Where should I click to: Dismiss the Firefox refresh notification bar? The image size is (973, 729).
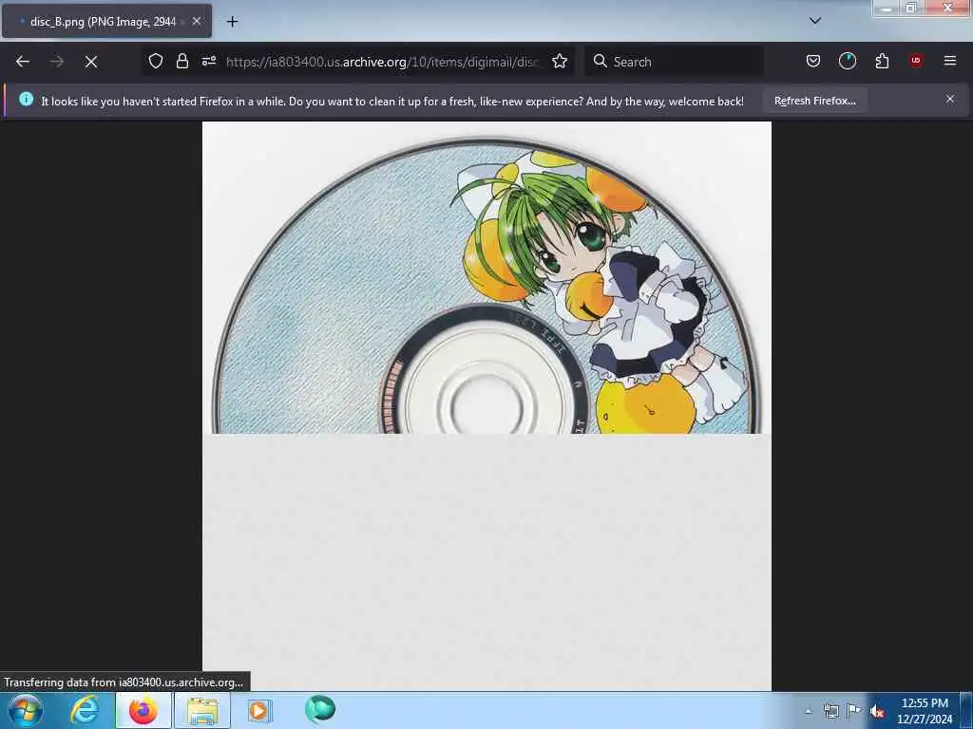[x=950, y=99]
